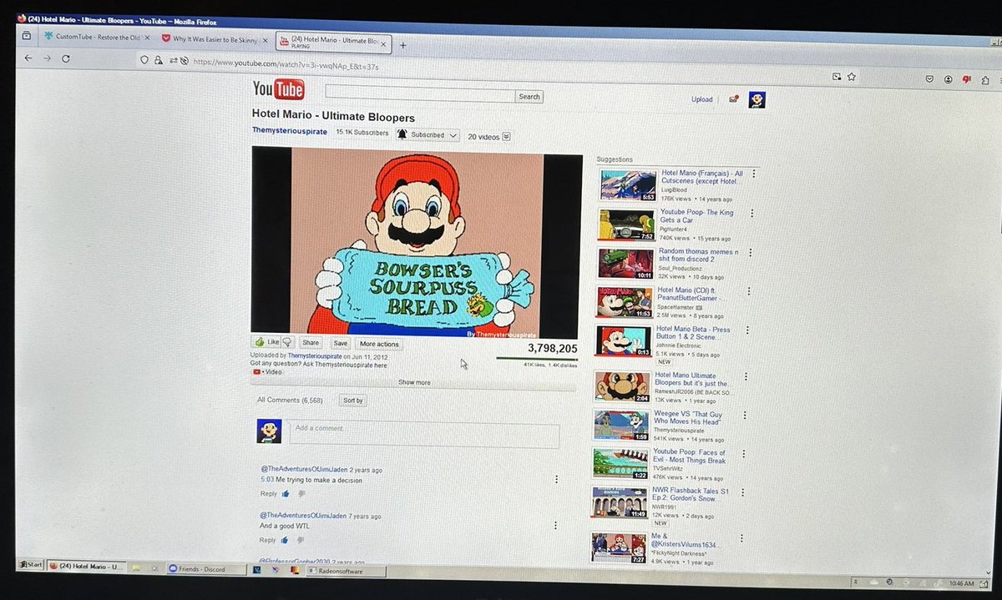1002x600 pixels.
Task: Open 'Hotel Mario Ultimate Bloopers but it's just' thumbnail
Action: pos(622,386)
